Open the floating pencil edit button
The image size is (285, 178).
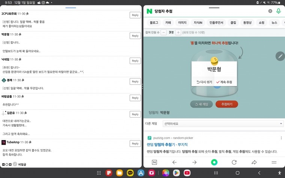point(280,56)
